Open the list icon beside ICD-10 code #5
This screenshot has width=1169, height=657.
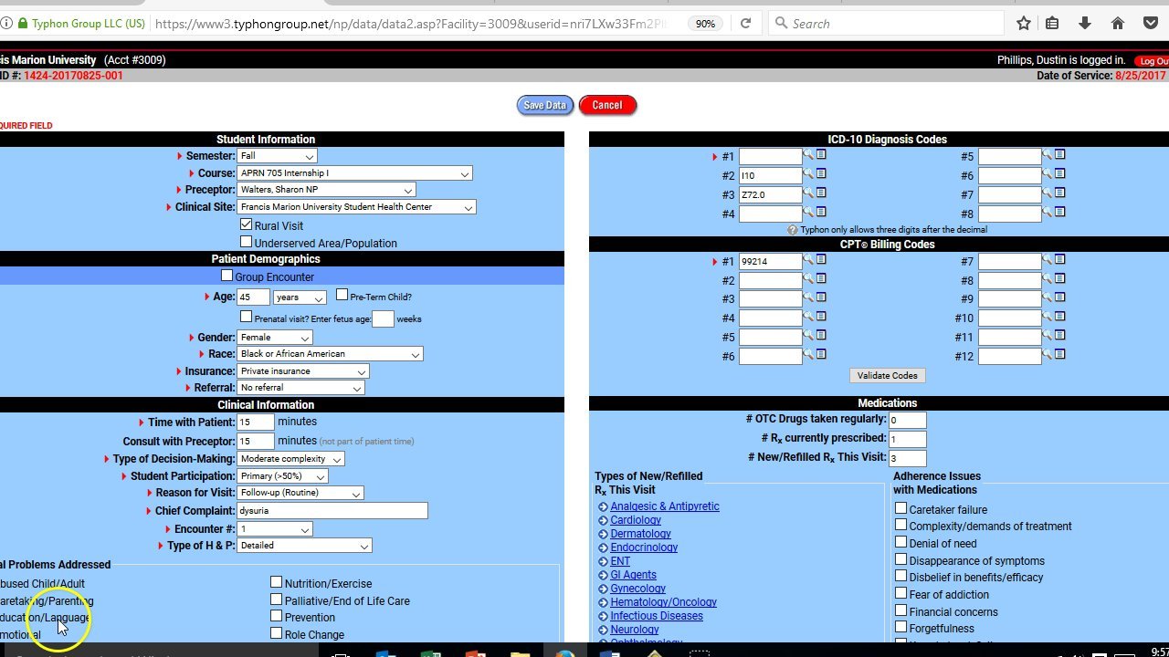[1060, 155]
